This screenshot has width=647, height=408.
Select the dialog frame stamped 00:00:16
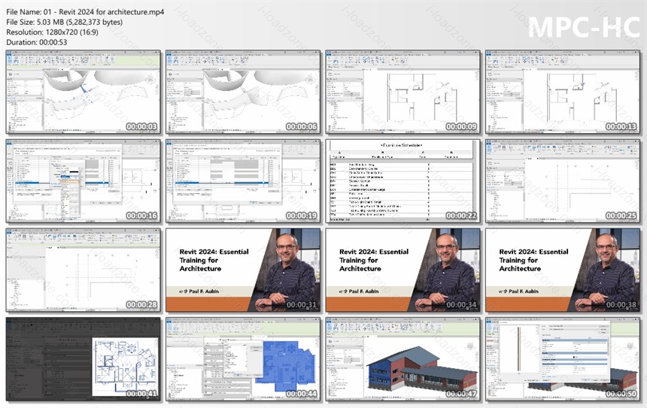[x=83, y=181]
